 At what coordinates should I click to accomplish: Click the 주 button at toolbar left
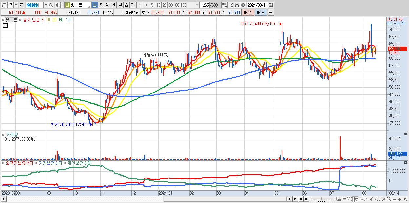tap(10, 5)
